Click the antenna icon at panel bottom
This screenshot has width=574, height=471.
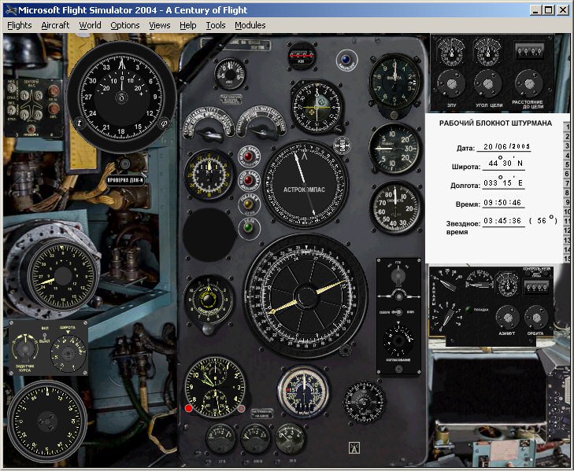coord(354,448)
